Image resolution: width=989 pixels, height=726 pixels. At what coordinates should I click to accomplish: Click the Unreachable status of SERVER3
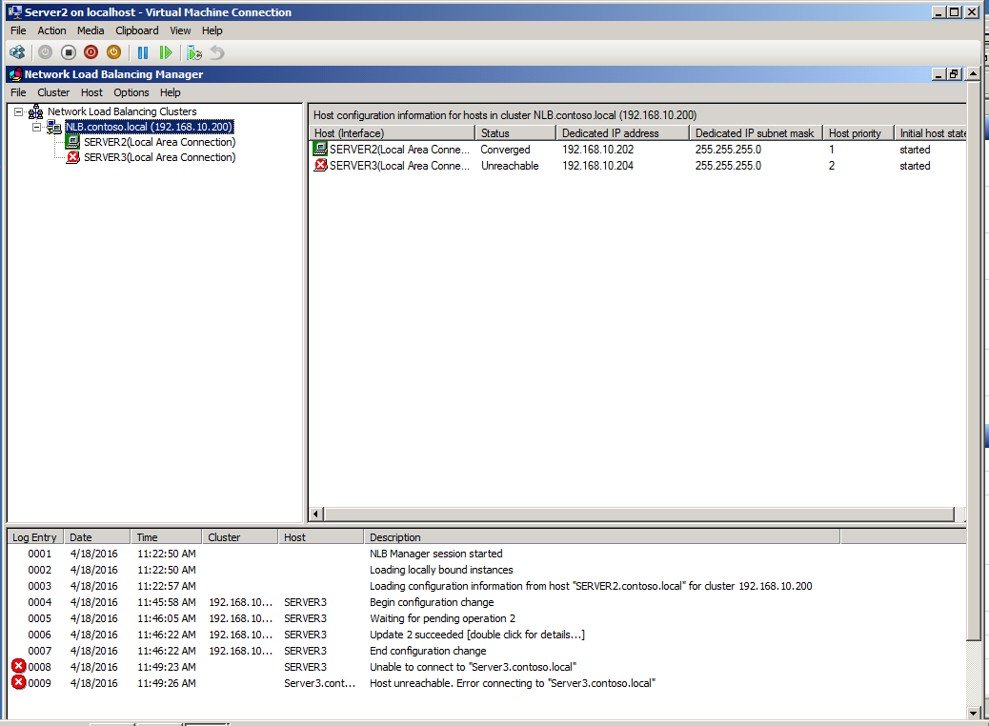point(510,165)
